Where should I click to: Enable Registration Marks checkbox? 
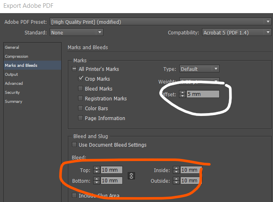(81, 99)
